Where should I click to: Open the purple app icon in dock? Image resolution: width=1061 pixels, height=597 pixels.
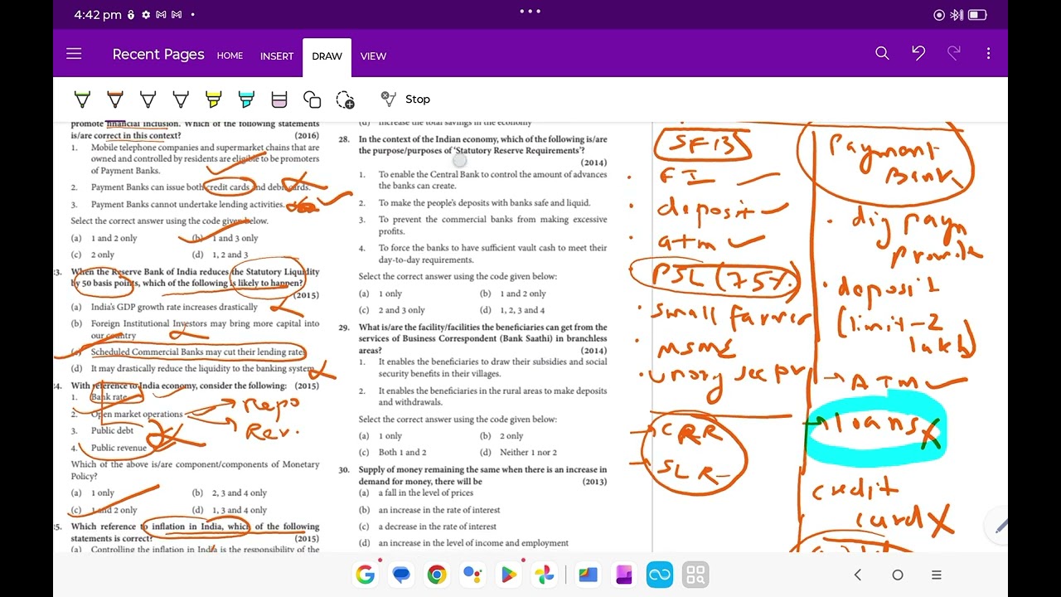pos(623,575)
